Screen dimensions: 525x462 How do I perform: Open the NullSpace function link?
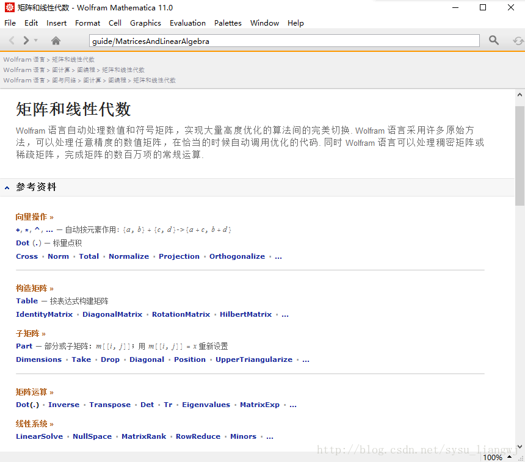pos(92,436)
